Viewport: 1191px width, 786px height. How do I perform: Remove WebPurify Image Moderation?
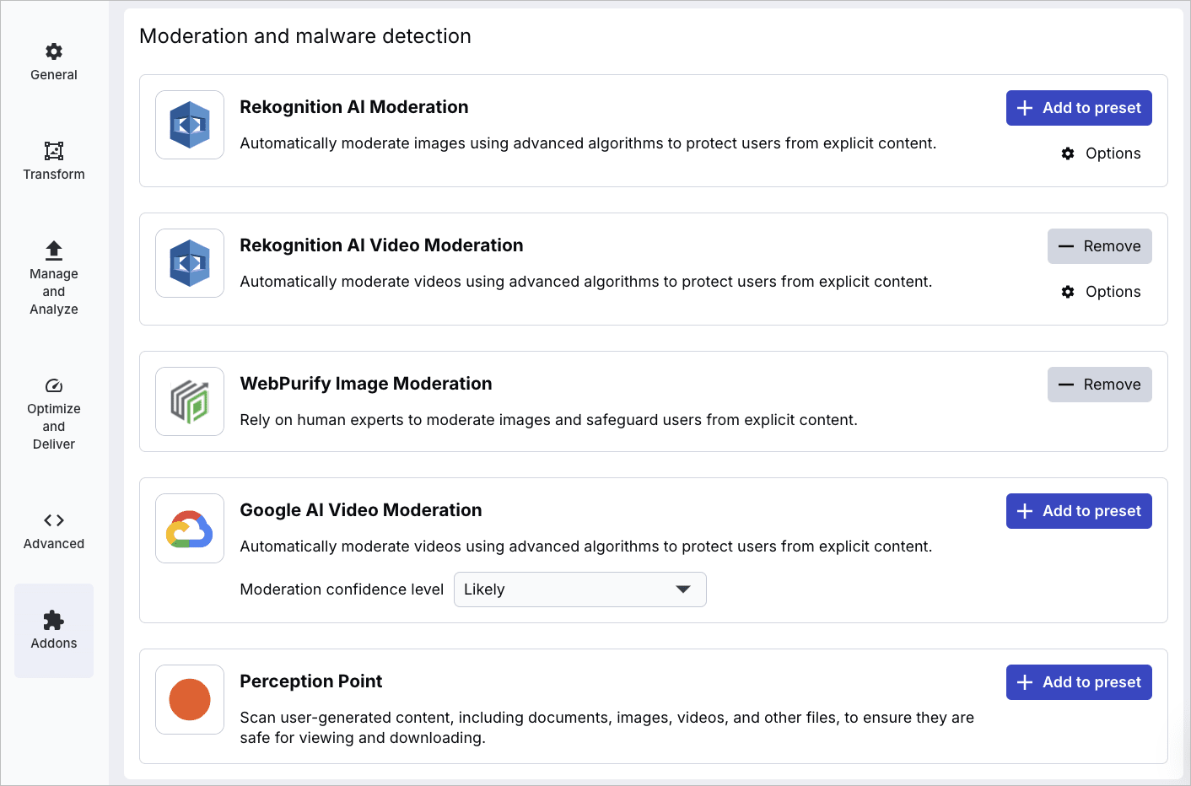(x=1099, y=385)
